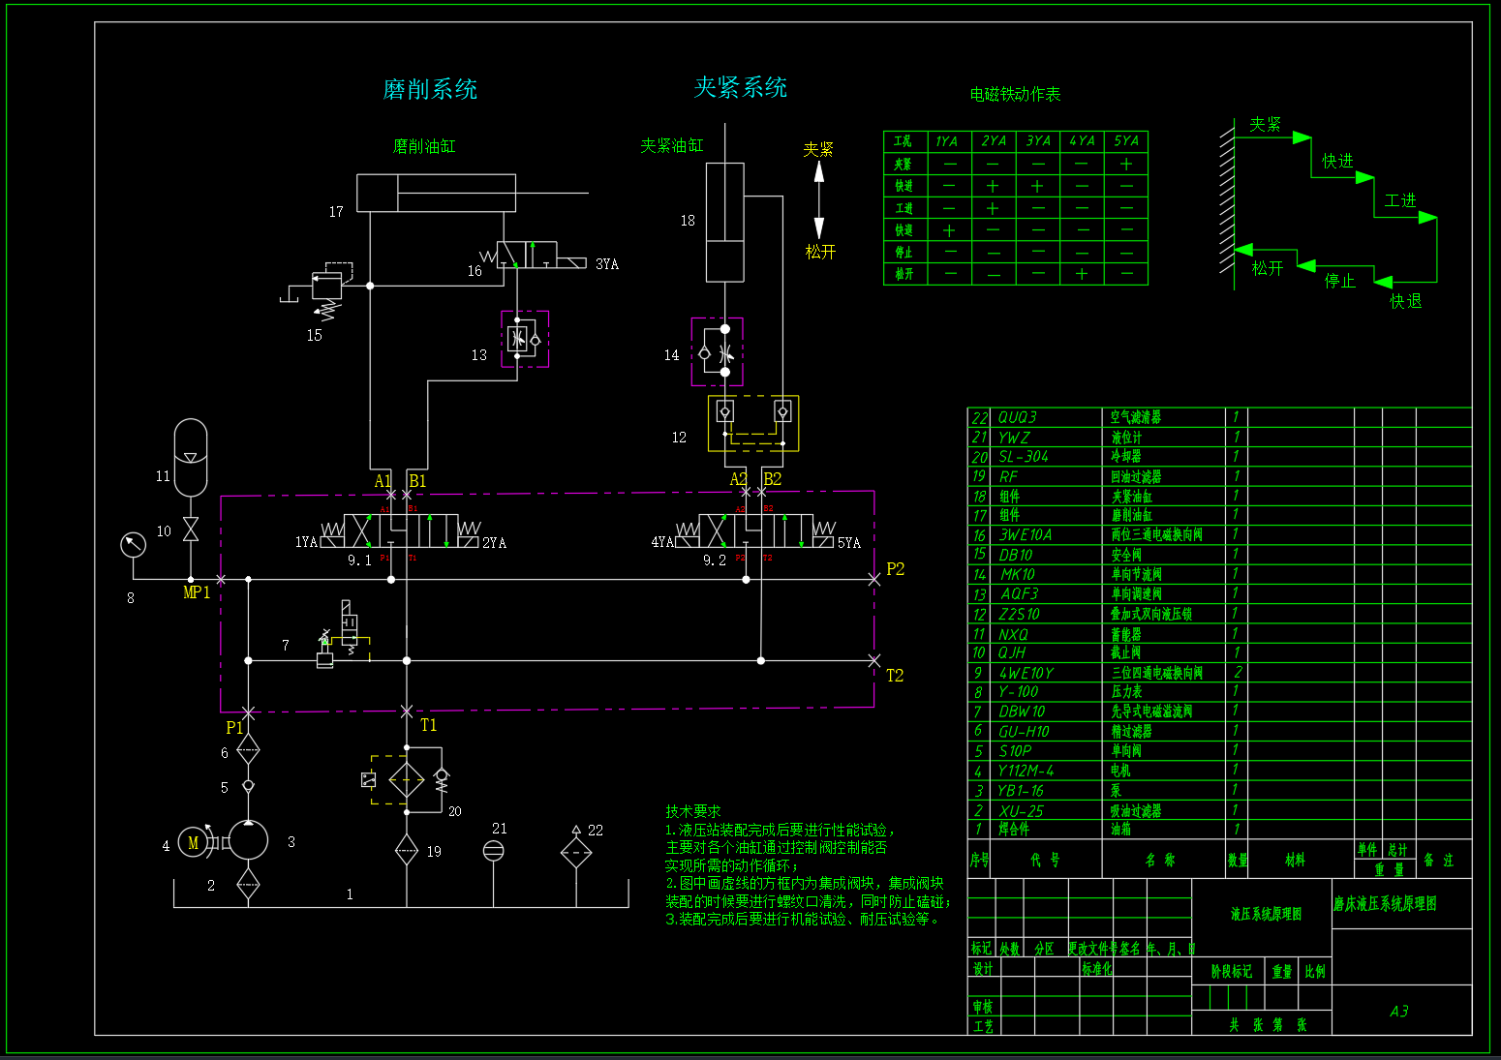Select the DBW10 entry in parts list

tap(1022, 712)
